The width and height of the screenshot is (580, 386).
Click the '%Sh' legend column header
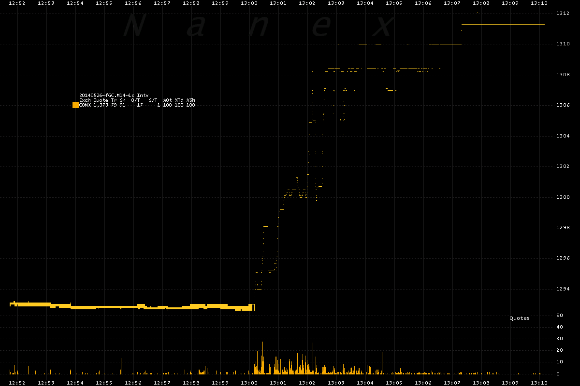coord(191,100)
